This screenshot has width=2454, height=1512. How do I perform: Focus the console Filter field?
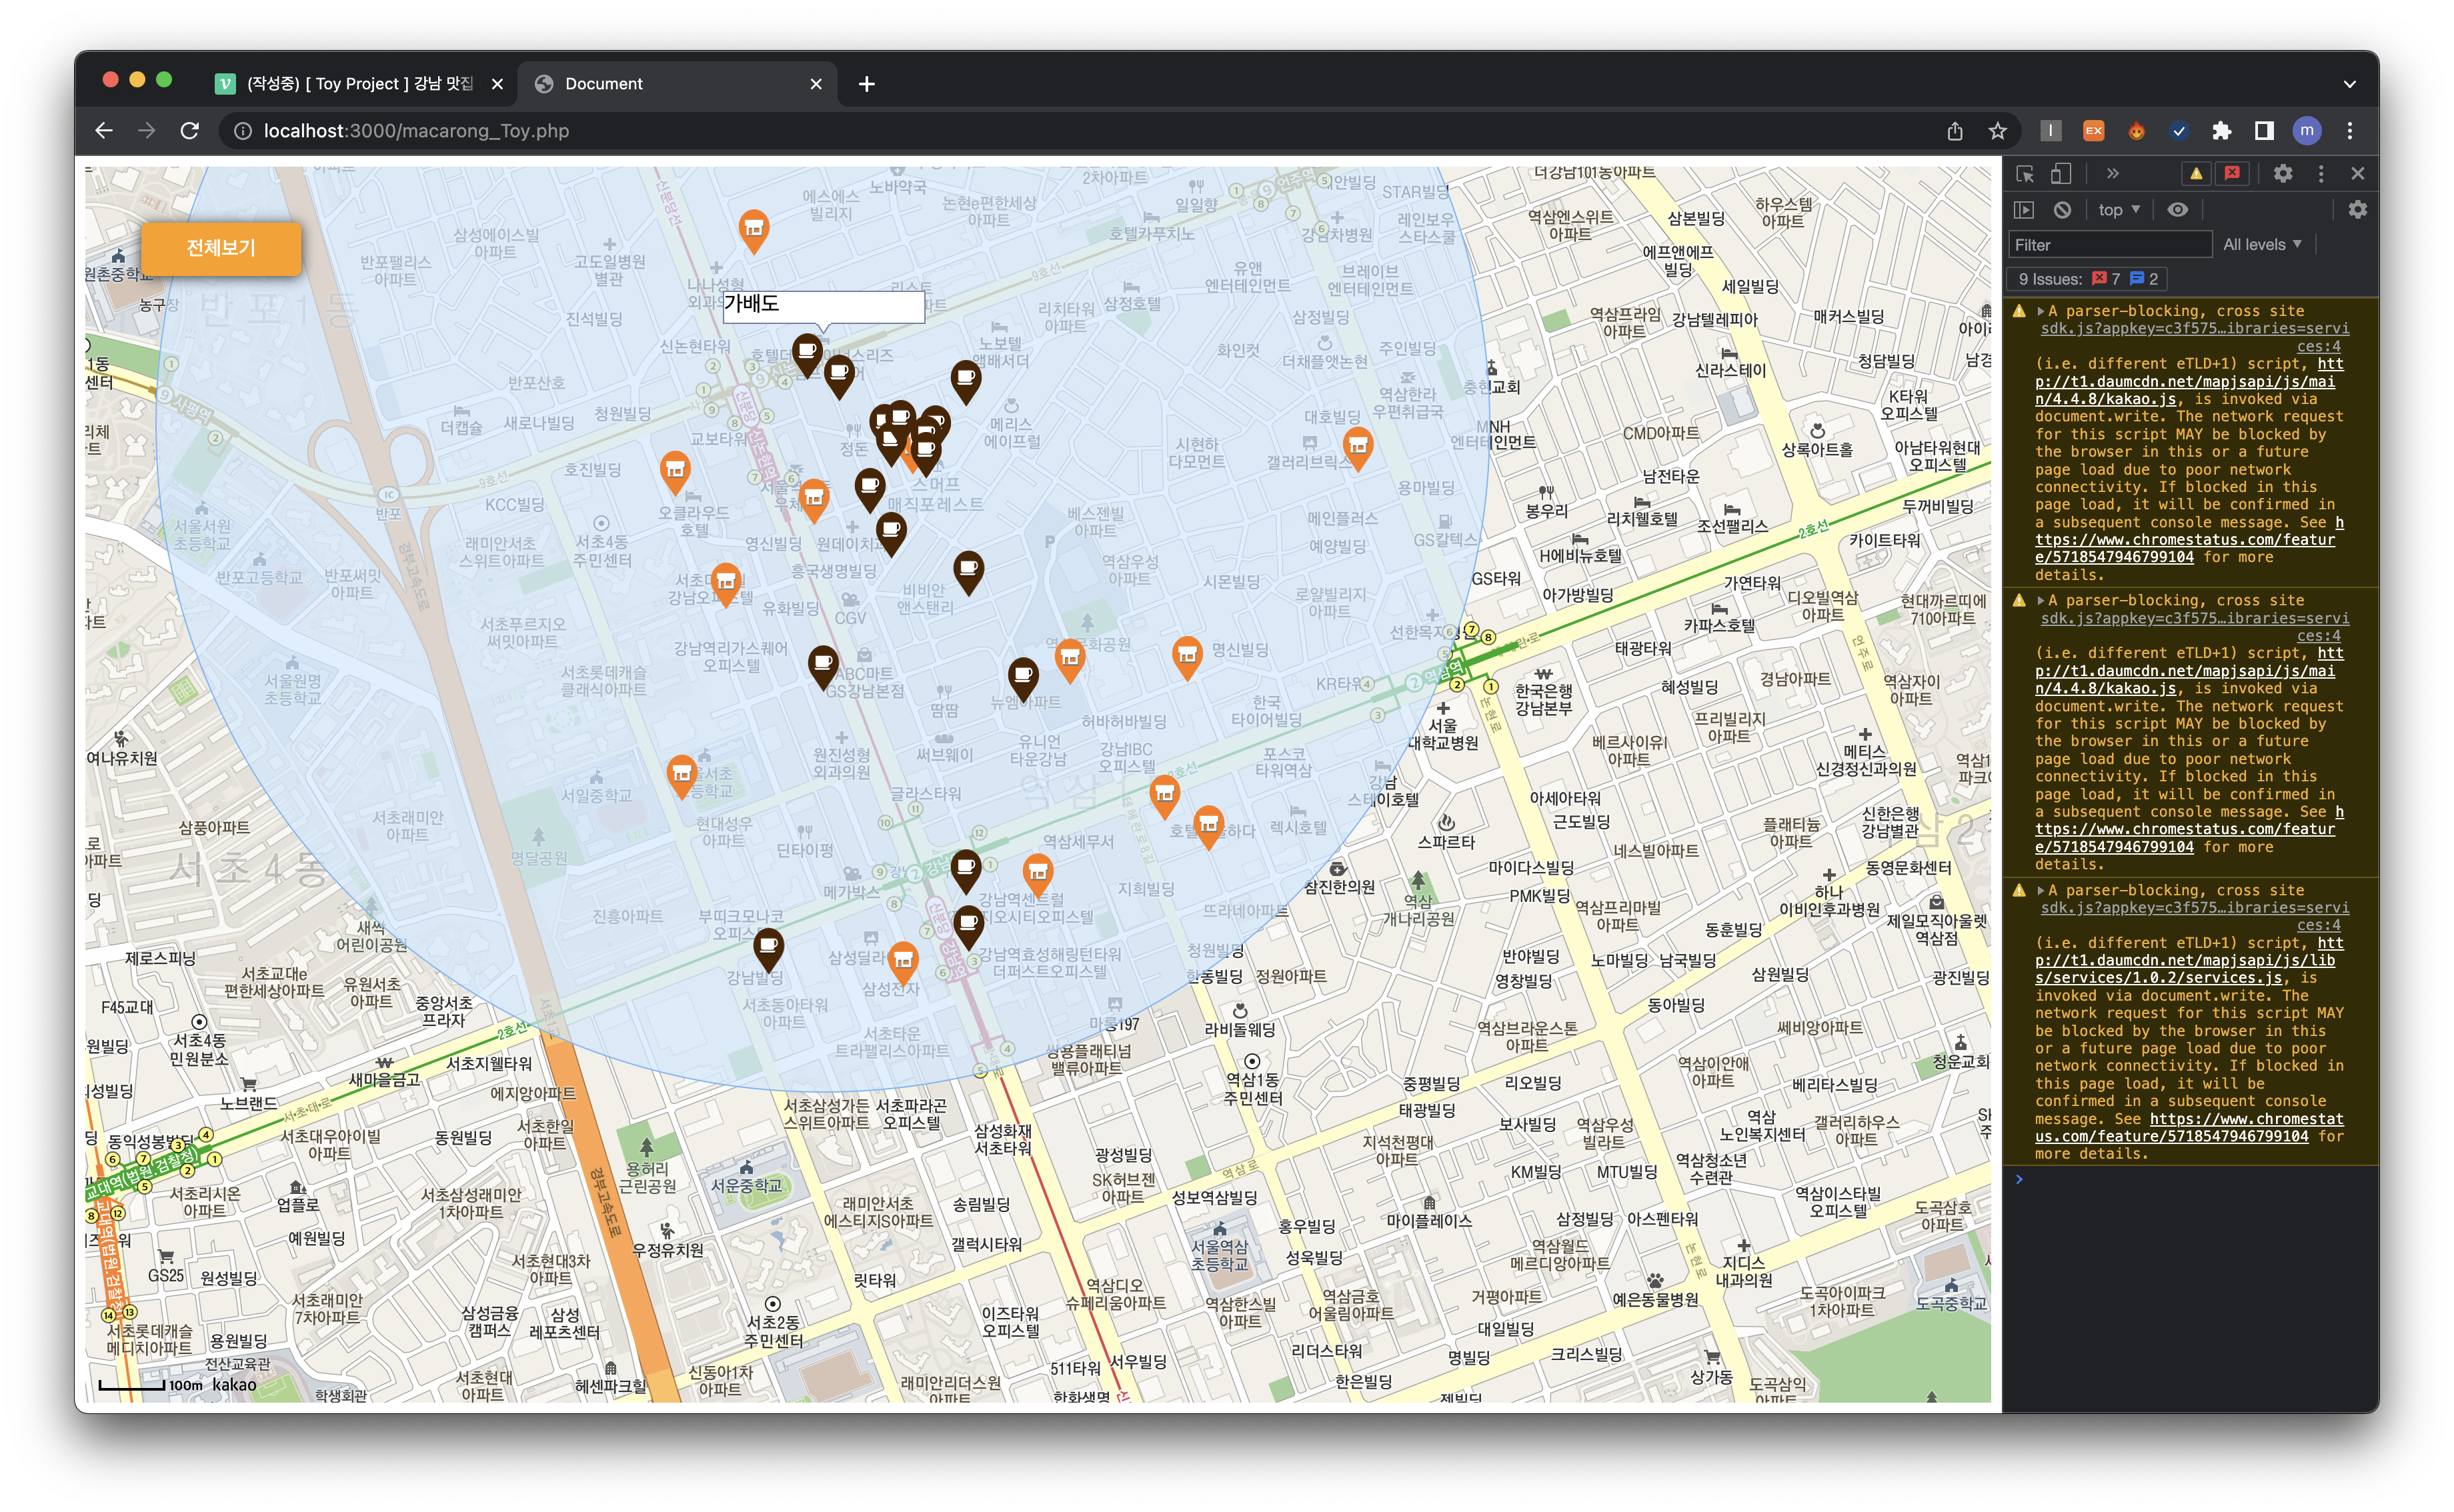coord(2109,245)
